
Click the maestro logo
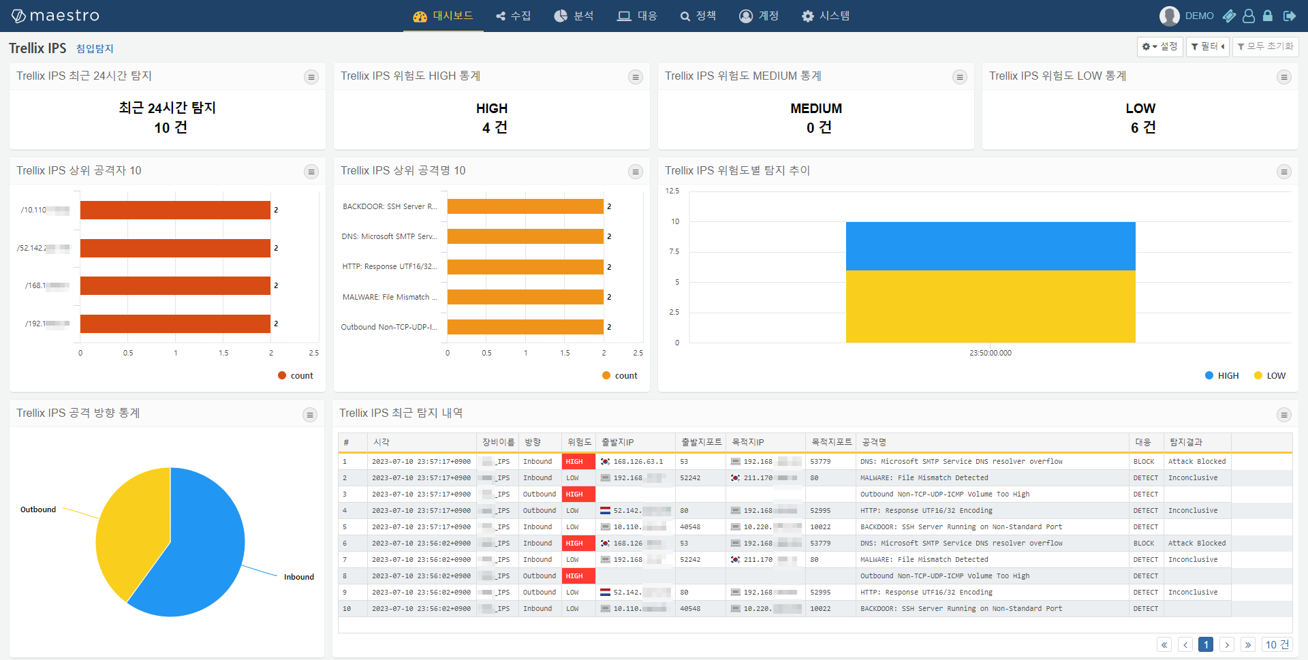point(55,16)
